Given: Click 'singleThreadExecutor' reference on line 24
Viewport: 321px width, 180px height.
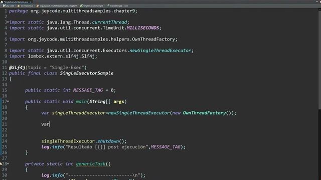Looking at the screenshot, I should pos(68,141).
